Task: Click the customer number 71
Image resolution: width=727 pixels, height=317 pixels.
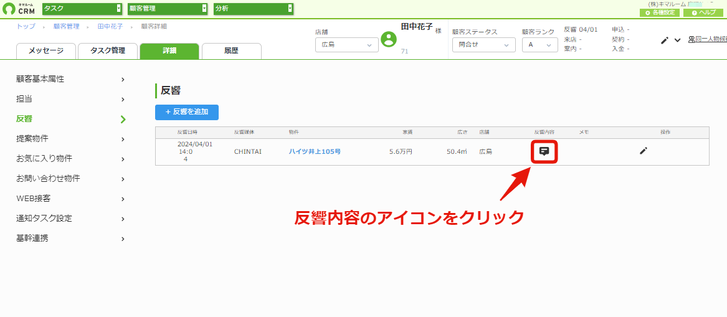Action: tap(404, 52)
